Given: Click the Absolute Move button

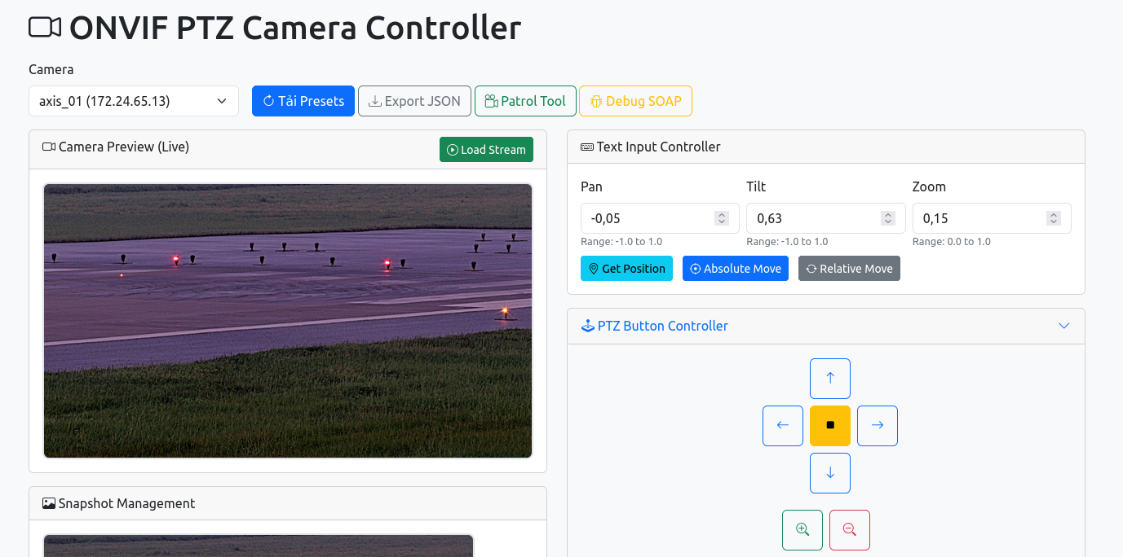Looking at the screenshot, I should click(x=736, y=269).
